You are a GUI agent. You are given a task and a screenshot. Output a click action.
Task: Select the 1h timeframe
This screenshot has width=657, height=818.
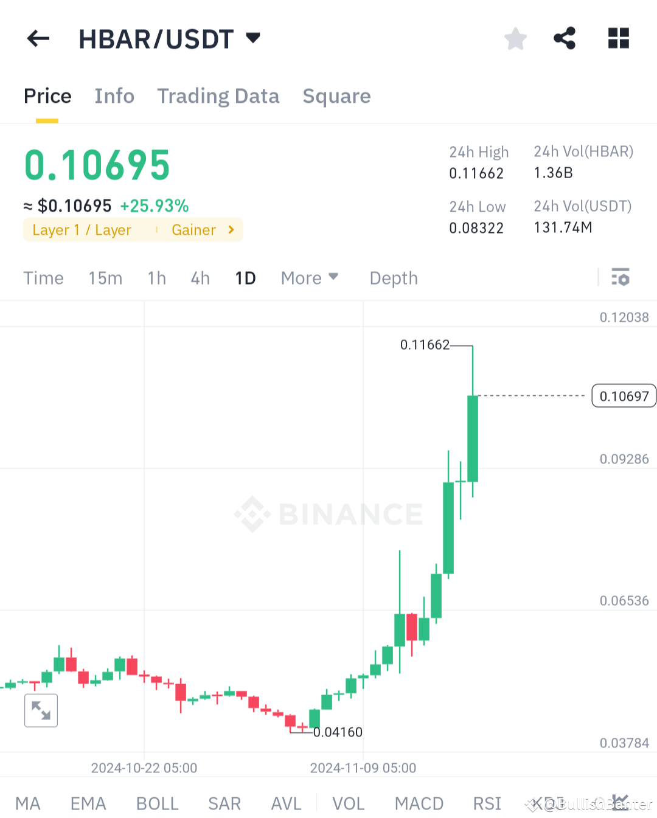(156, 278)
